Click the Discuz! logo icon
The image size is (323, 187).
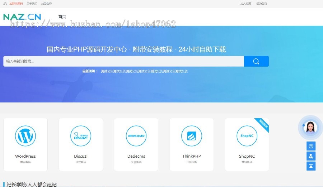81,136
